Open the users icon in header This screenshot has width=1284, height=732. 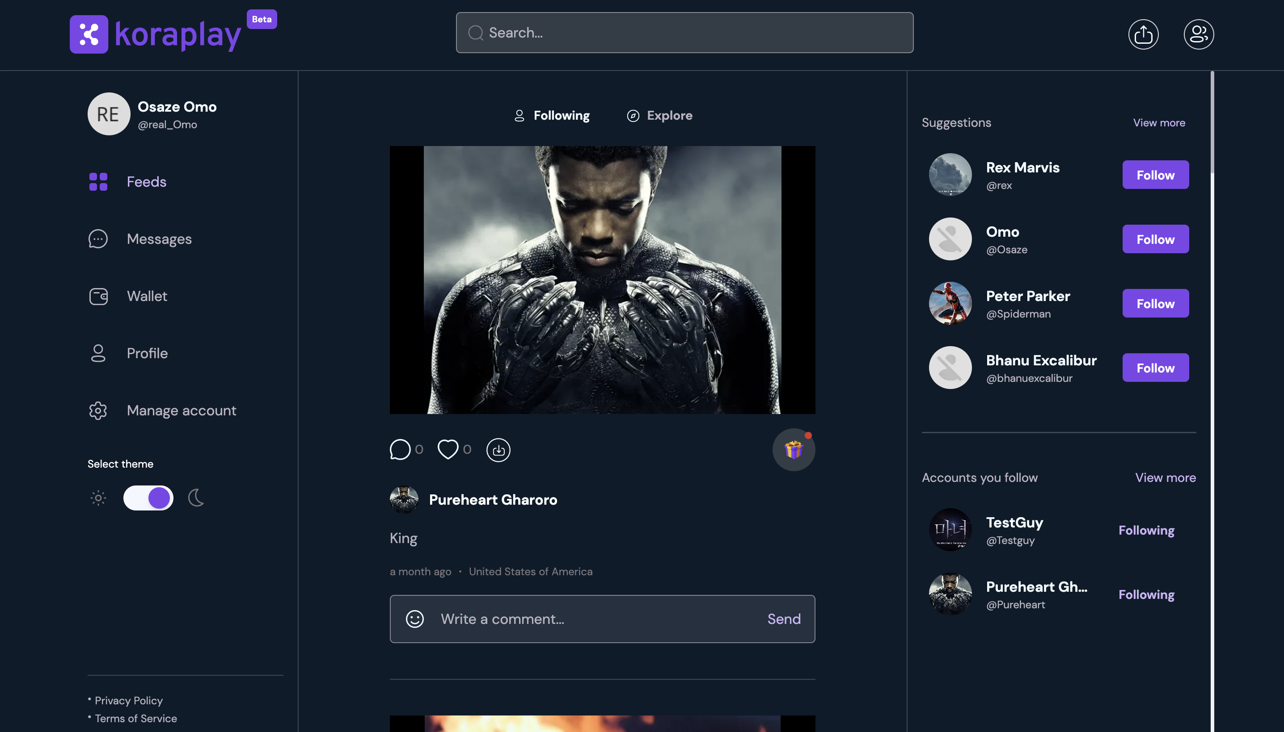1199,34
